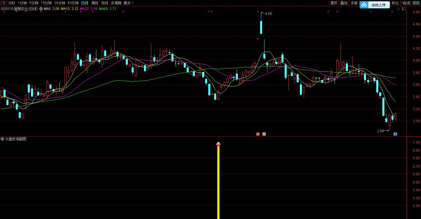Click the Baidu cloud upload icon
Viewport: 421px width, 219px height.
[x=364, y=5]
